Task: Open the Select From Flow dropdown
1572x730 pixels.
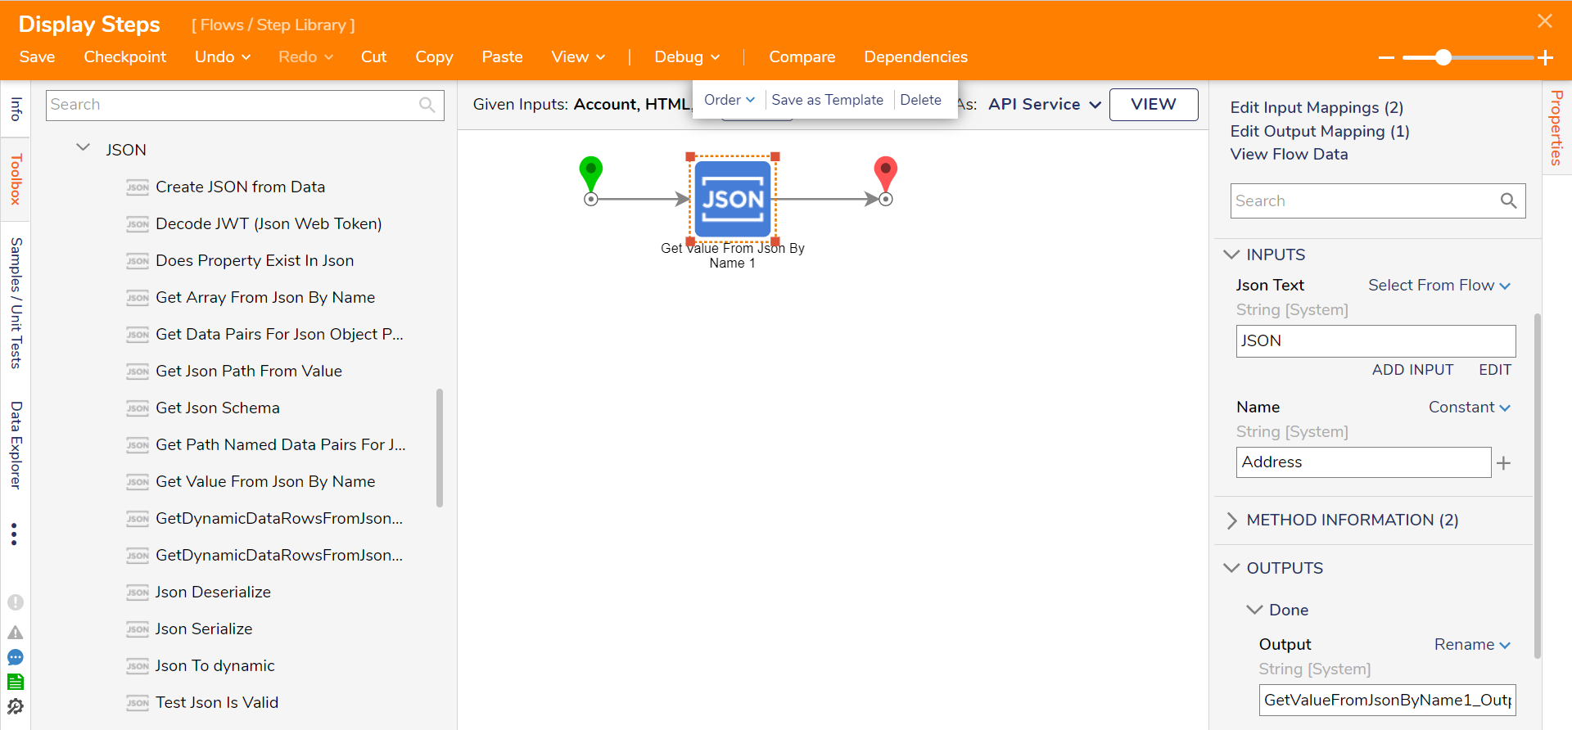Action: click(x=1439, y=286)
